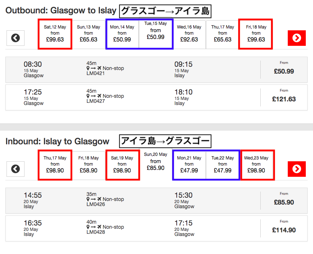Click the outbound next dates red arrow

(x=296, y=38)
